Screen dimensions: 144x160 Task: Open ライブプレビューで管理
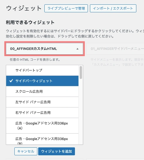66,9
